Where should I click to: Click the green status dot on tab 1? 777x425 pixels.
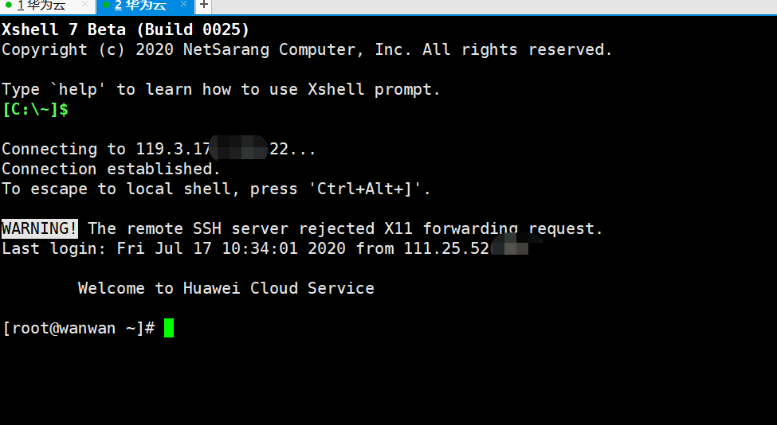tap(8, 6)
